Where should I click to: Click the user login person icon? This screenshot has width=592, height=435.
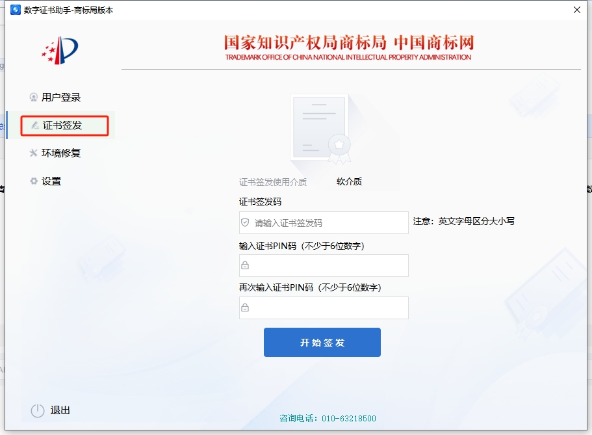point(34,98)
